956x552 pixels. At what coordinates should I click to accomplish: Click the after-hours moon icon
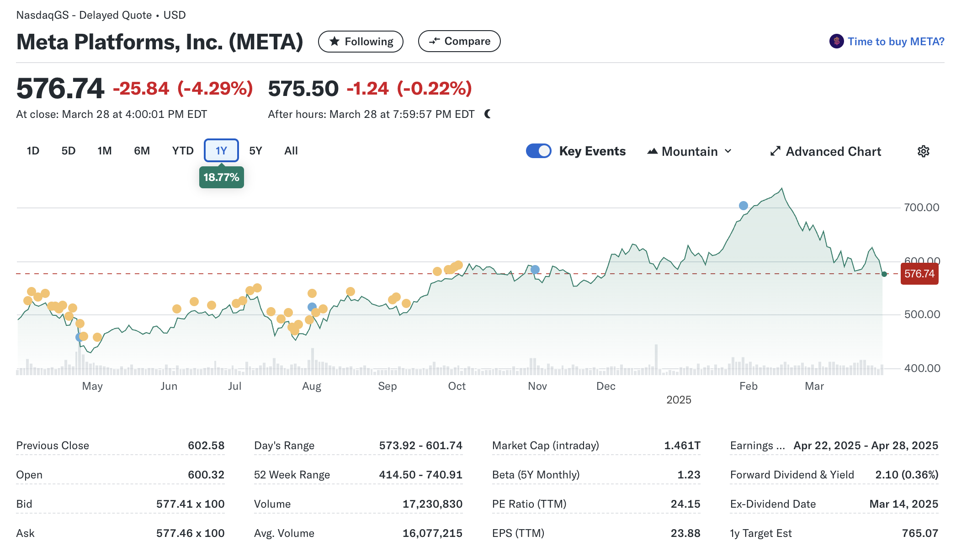pyautogui.click(x=488, y=114)
